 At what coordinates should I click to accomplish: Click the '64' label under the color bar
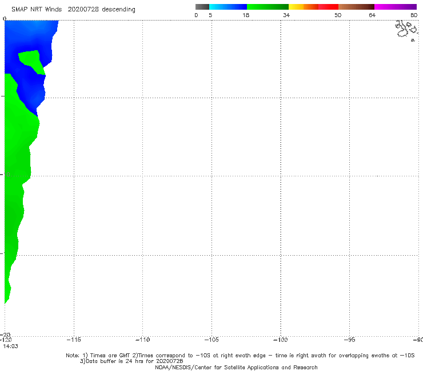point(372,15)
